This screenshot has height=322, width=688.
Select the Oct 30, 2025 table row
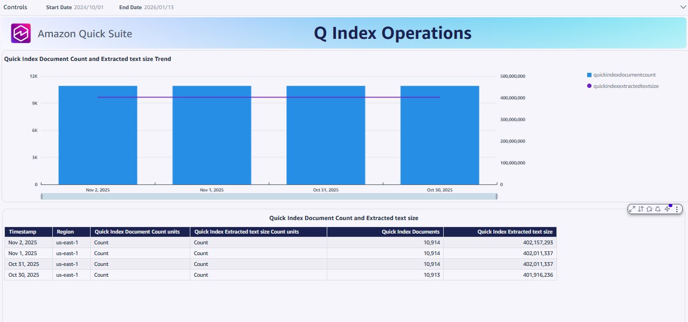point(216,275)
